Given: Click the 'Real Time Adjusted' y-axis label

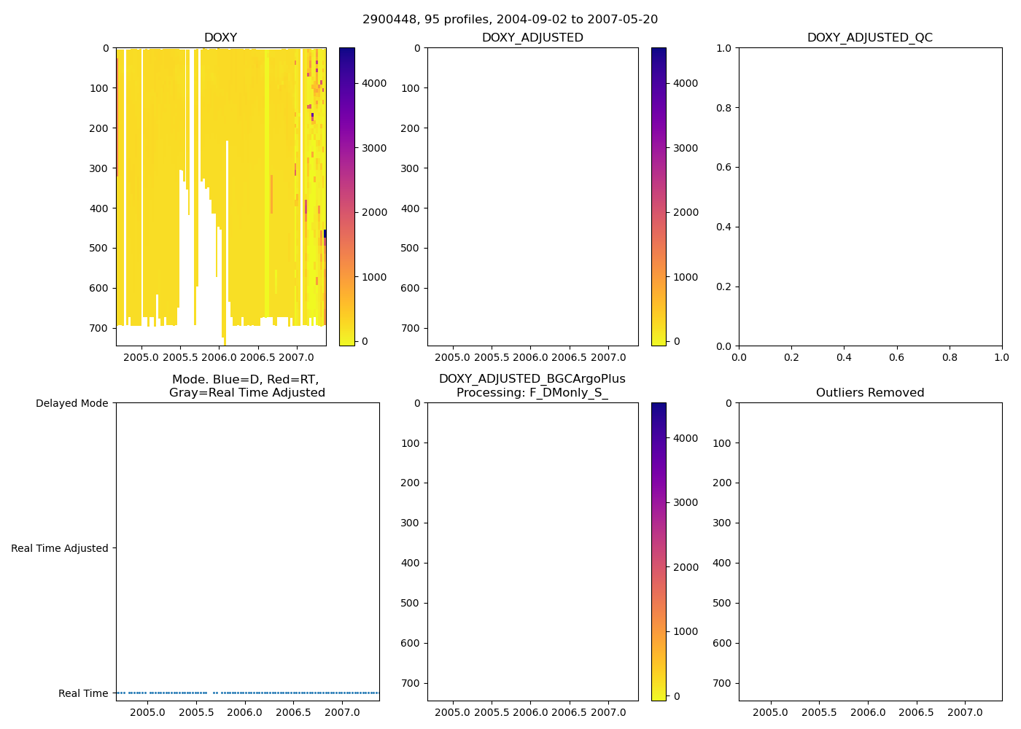Looking at the screenshot, I should click(60, 549).
